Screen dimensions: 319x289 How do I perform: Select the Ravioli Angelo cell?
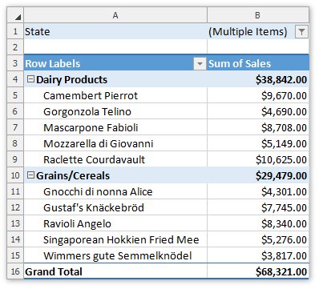115,223
